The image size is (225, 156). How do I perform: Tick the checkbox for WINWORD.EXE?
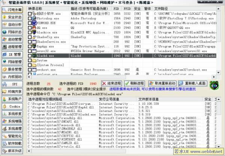pyautogui.click(x=30, y=23)
